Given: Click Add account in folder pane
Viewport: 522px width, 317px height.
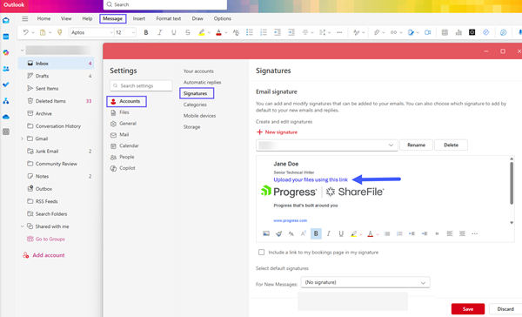Looking at the screenshot, I should coord(43,255).
